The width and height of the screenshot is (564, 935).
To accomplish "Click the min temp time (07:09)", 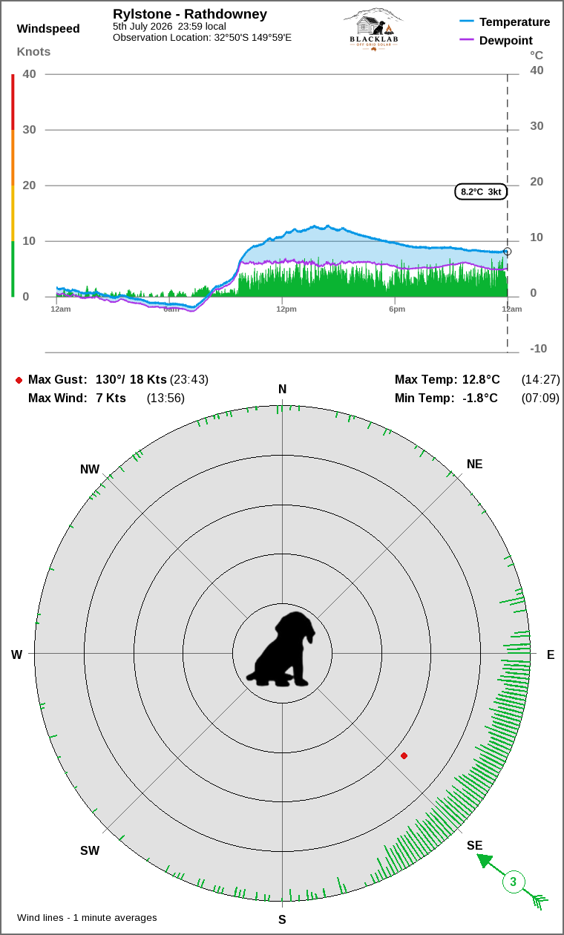I will [x=540, y=398].
